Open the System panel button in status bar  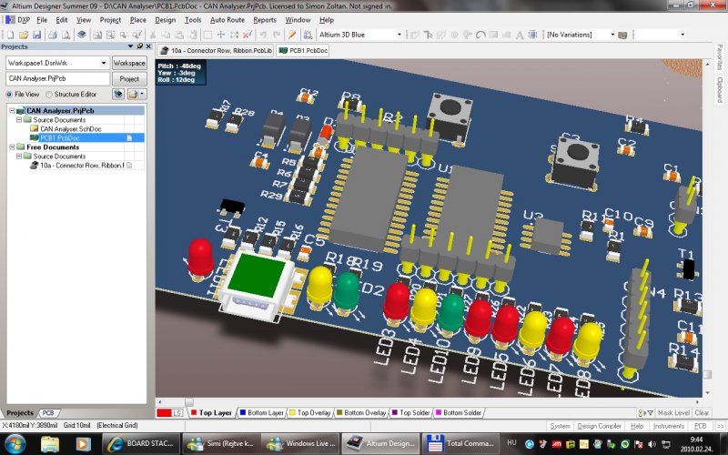pos(560,426)
